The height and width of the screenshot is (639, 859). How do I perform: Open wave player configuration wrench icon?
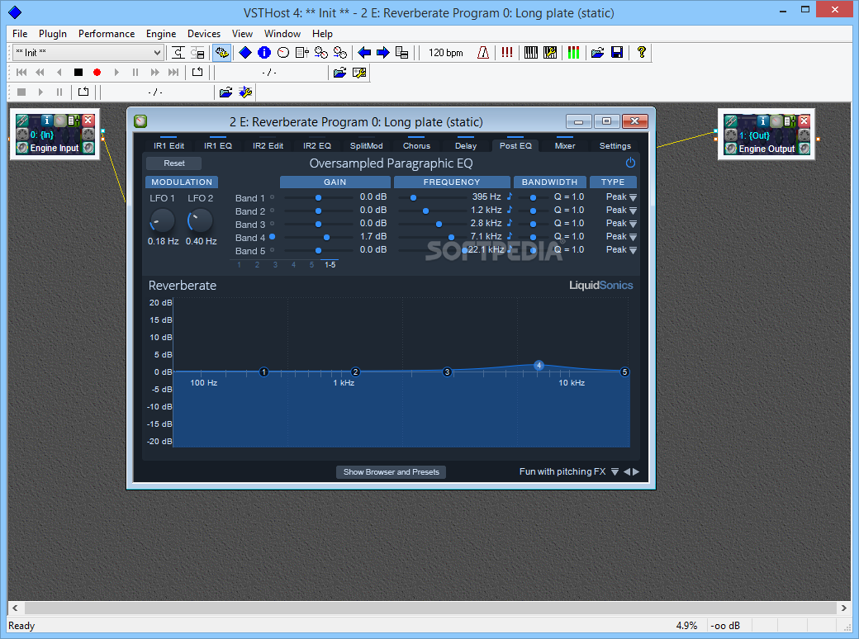[245, 92]
